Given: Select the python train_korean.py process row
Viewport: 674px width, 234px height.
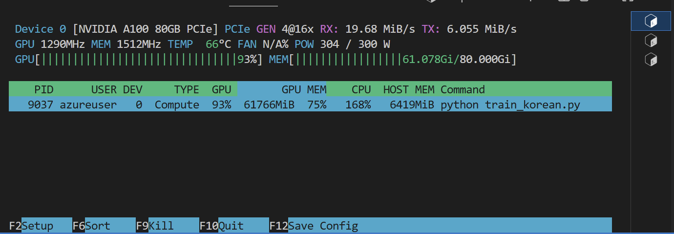Looking at the screenshot, I should click(510, 105).
